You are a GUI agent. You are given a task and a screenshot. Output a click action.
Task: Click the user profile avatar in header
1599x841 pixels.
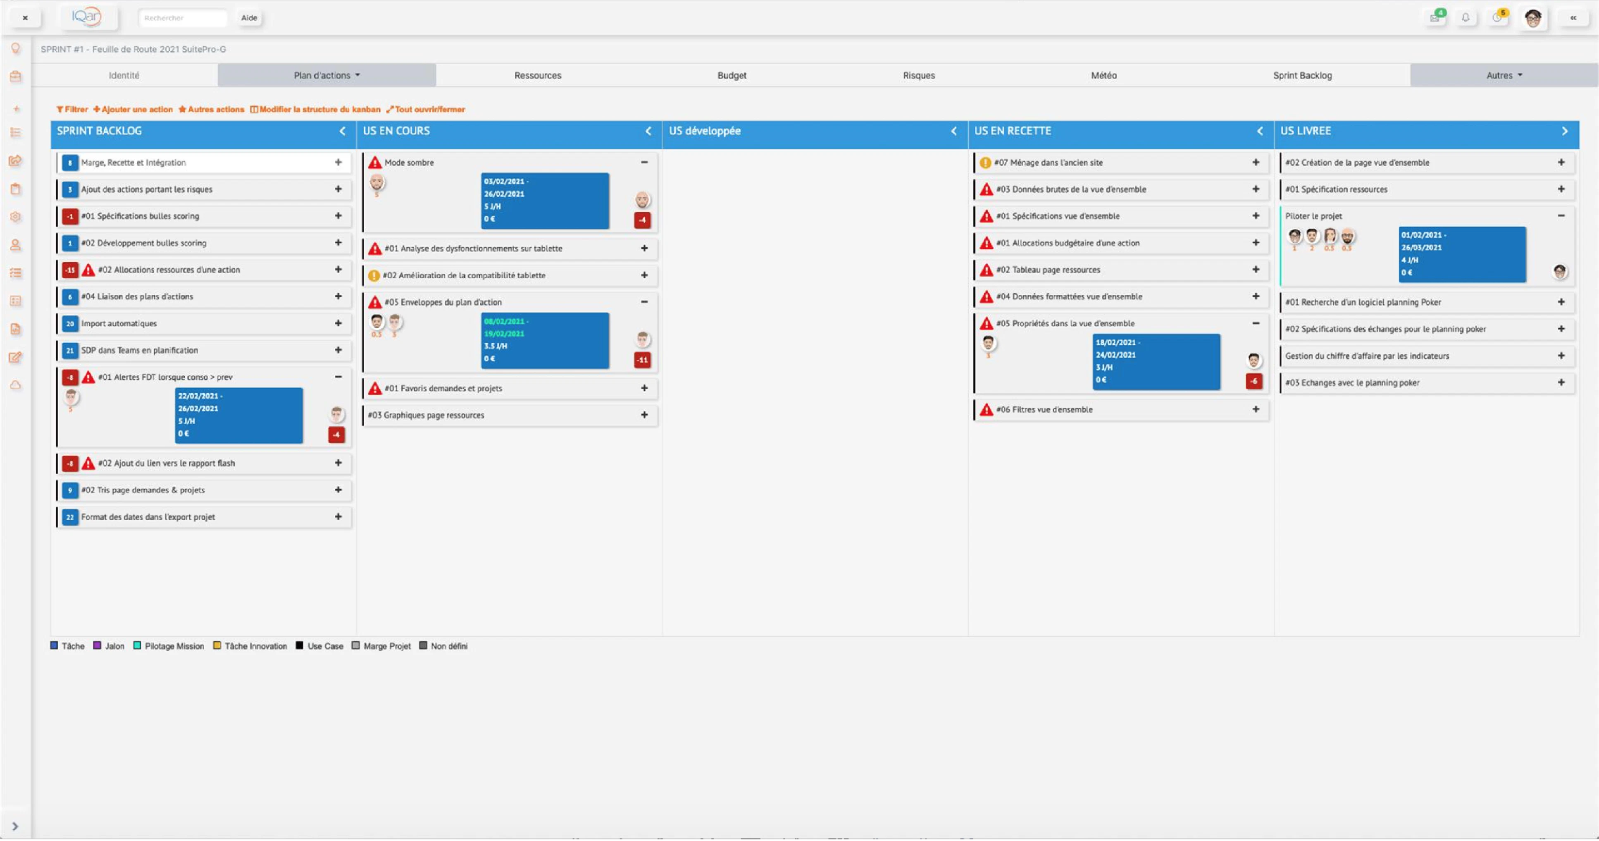(x=1533, y=18)
